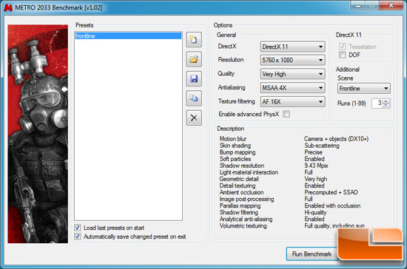Minimize the Metro 2033 Benchmark window
The height and width of the screenshot is (269, 407).
[x=358, y=6]
